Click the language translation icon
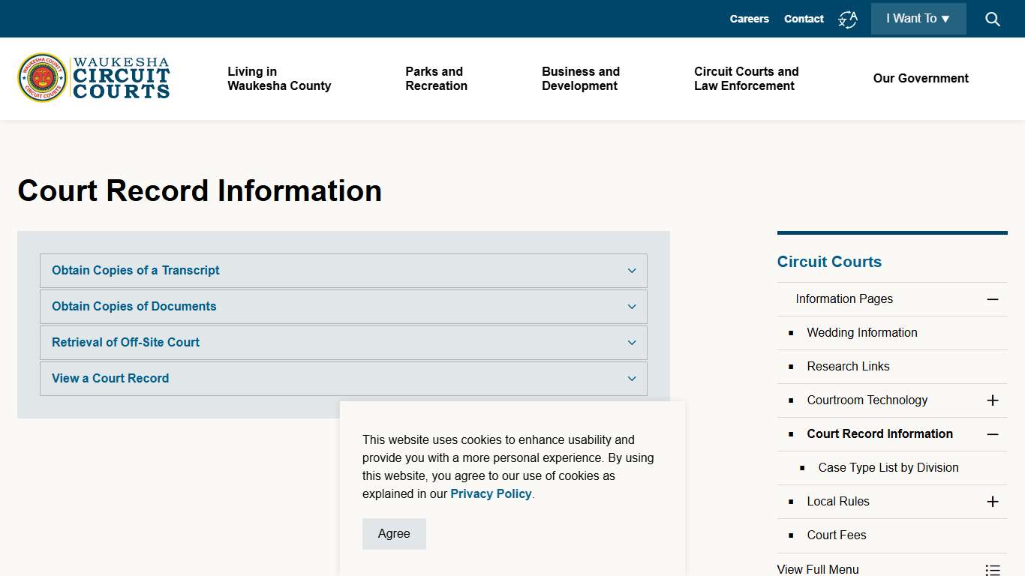This screenshot has width=1025, height=576. 848,19
